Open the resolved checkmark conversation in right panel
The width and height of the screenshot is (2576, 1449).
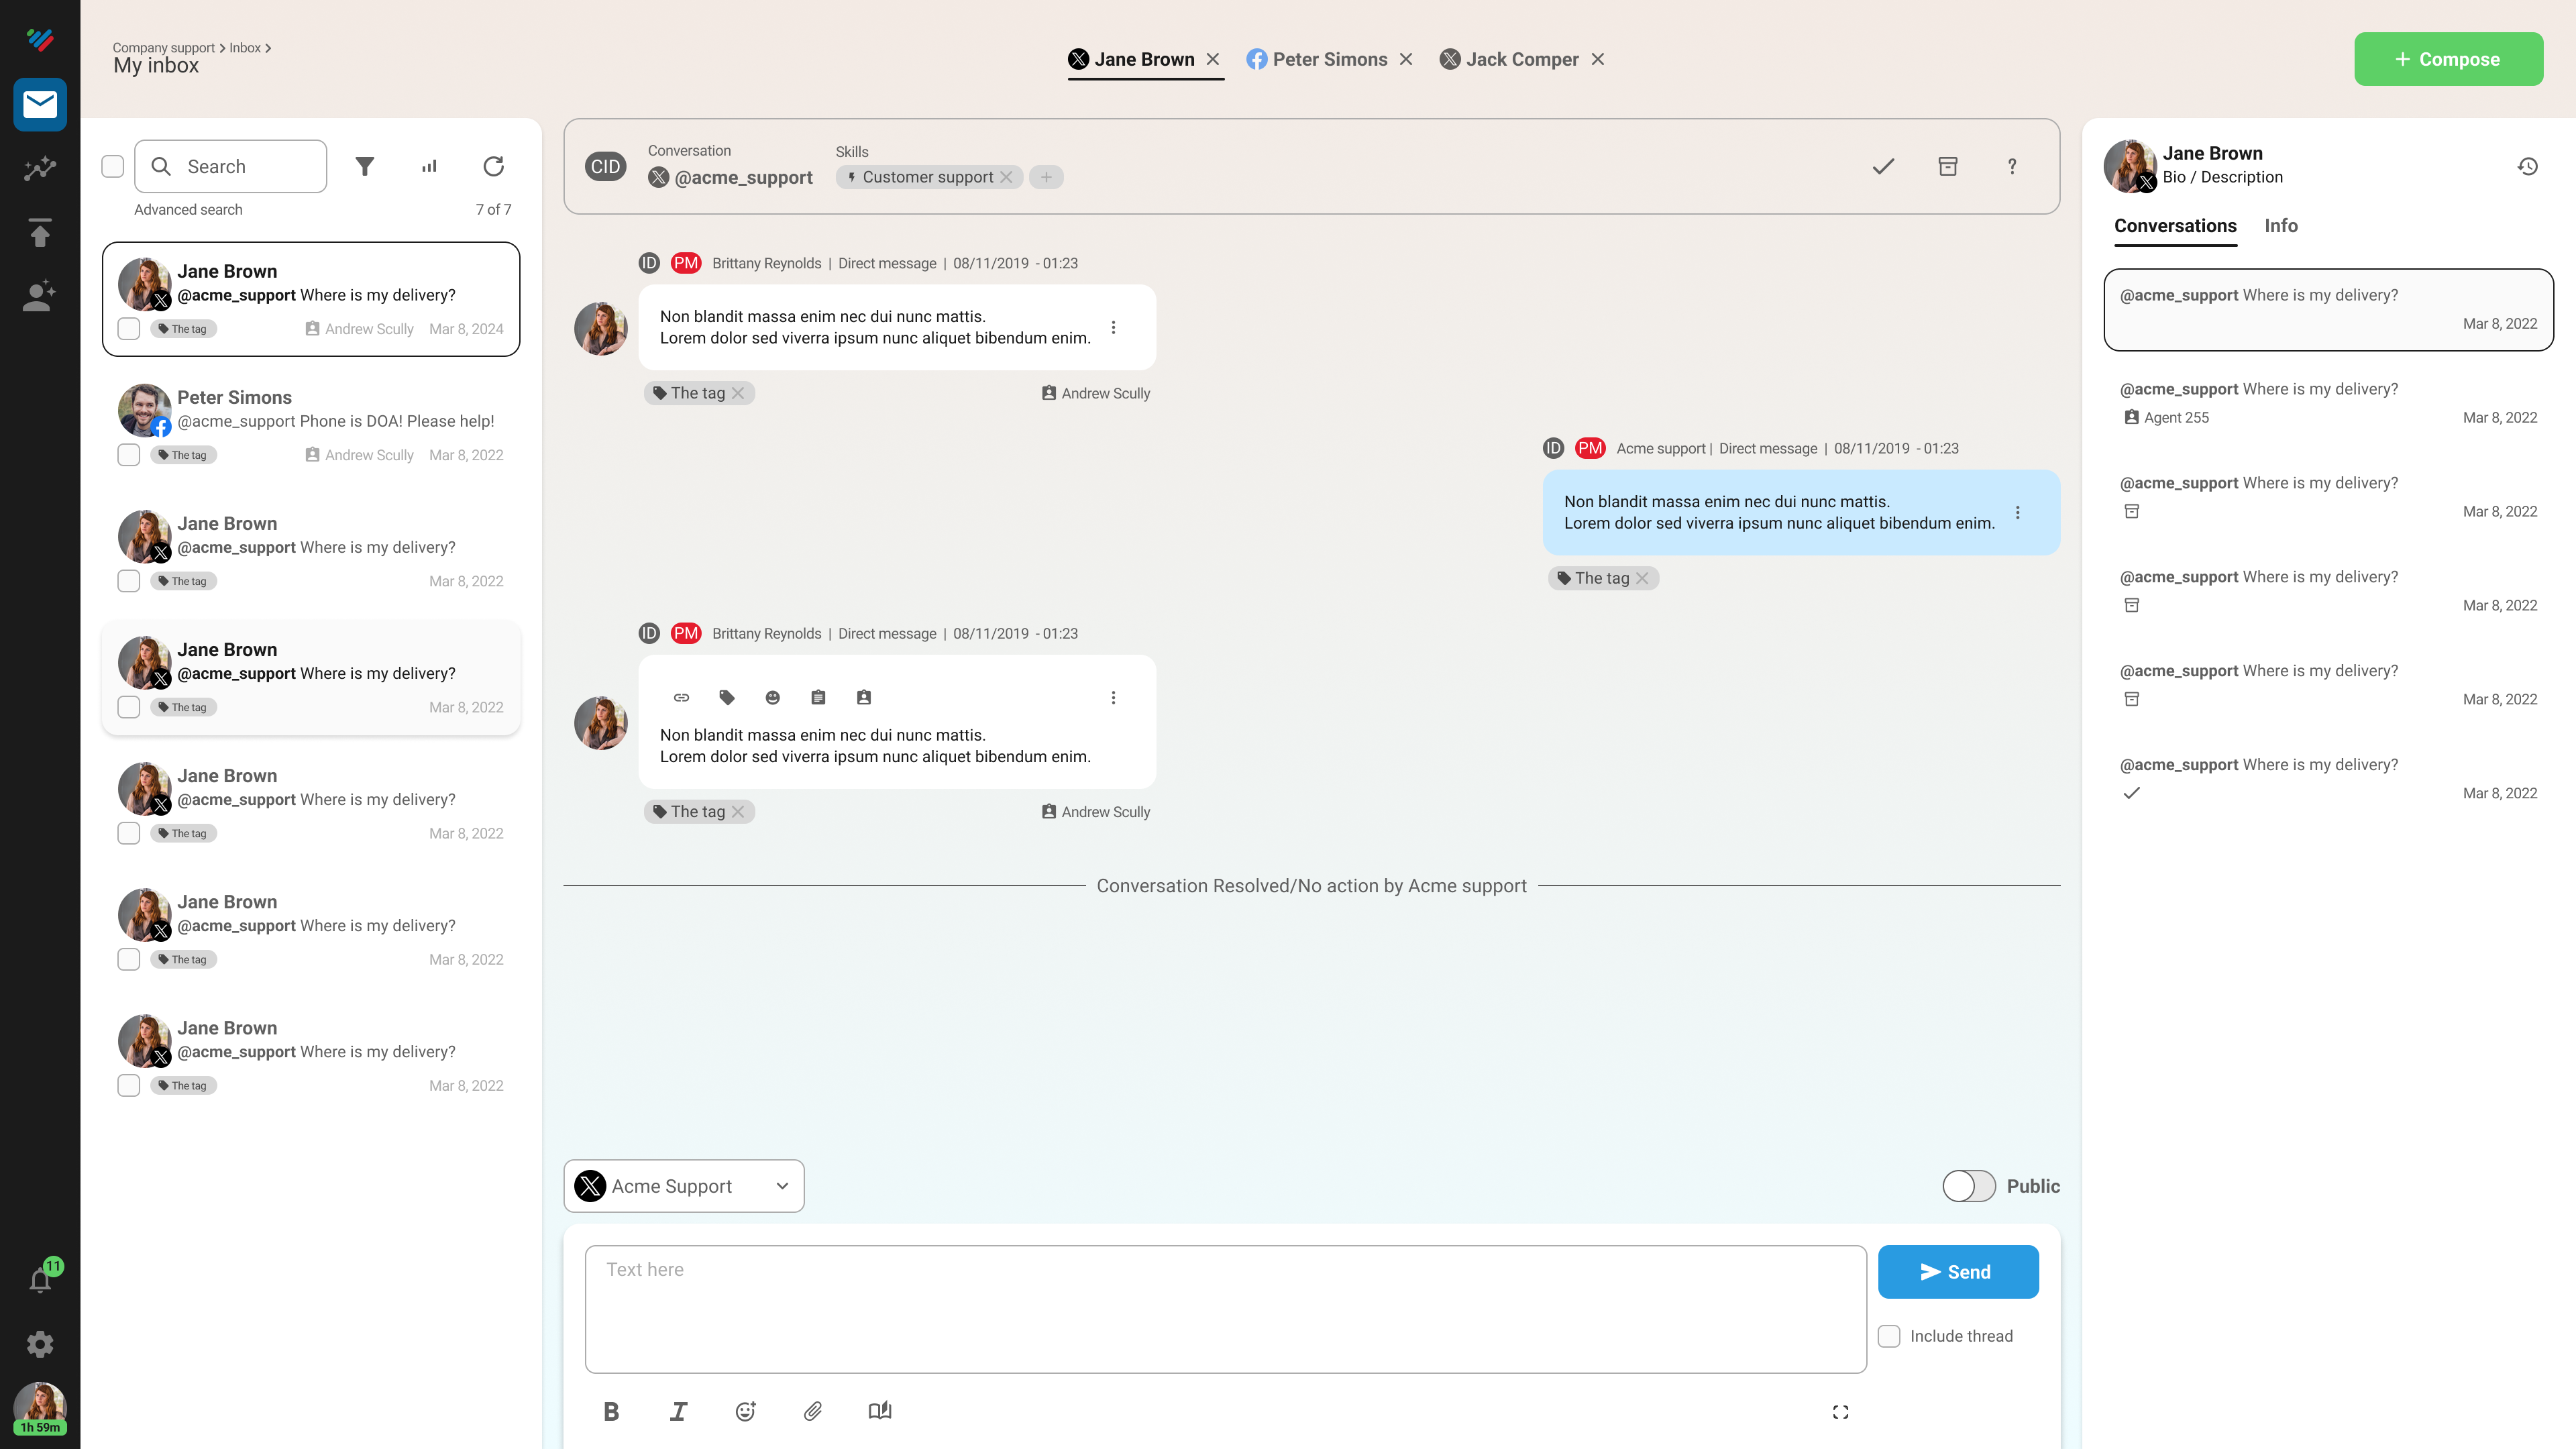click(2328, 779)
